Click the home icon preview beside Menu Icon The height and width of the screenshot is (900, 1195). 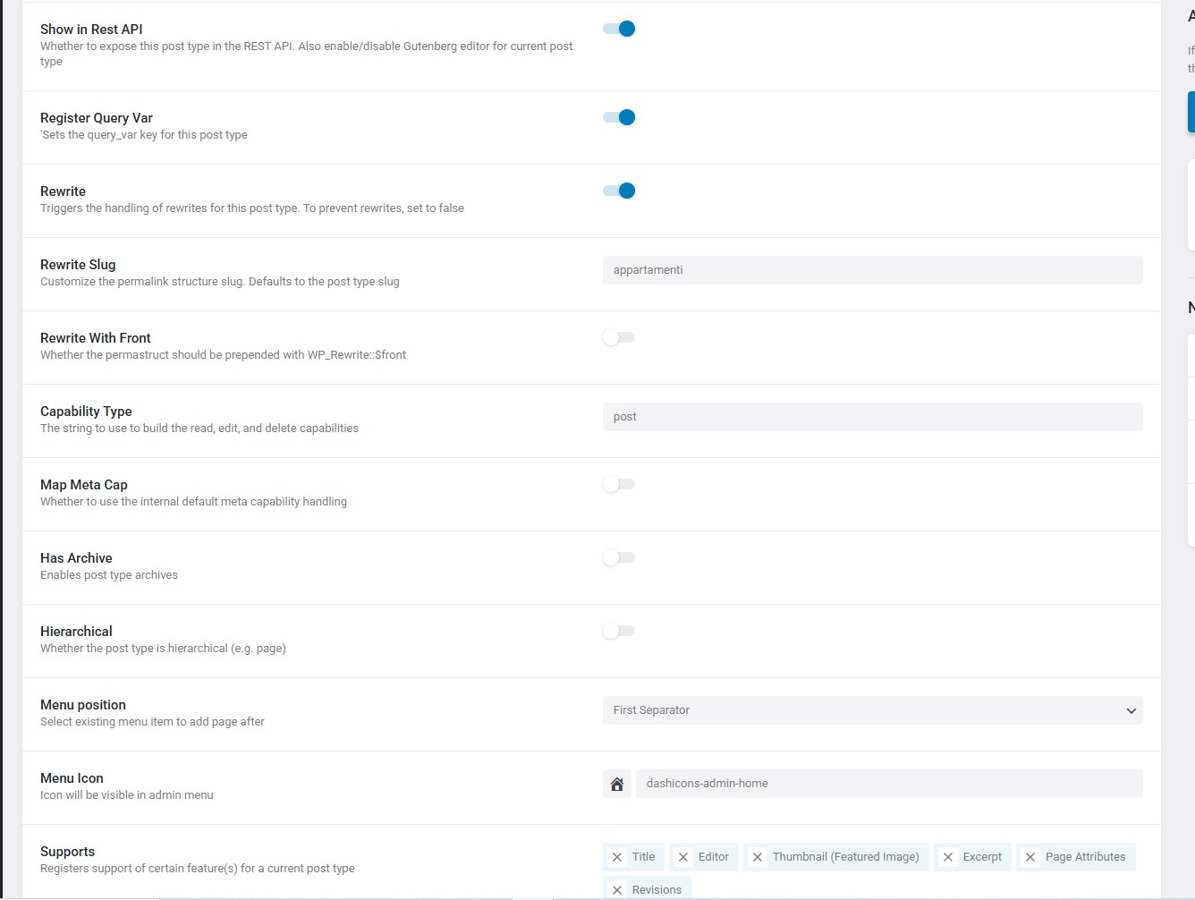[616, 784]
